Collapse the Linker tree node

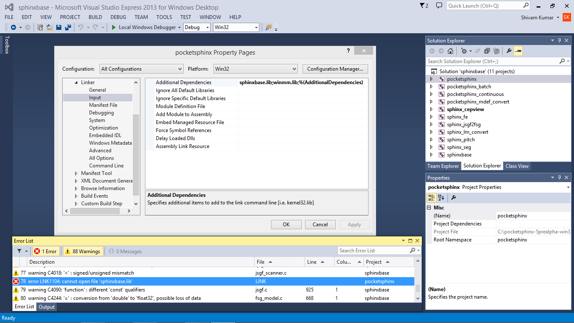pos(76,82)
